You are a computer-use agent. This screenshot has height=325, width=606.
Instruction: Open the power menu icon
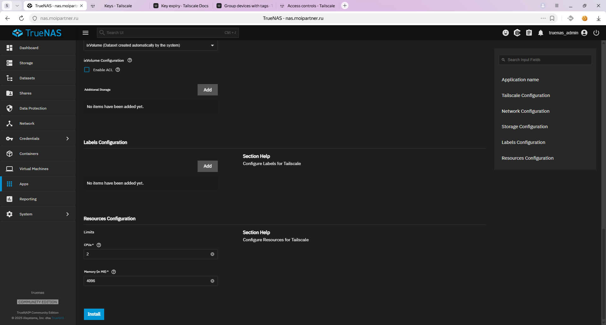(x=596, y=33)
